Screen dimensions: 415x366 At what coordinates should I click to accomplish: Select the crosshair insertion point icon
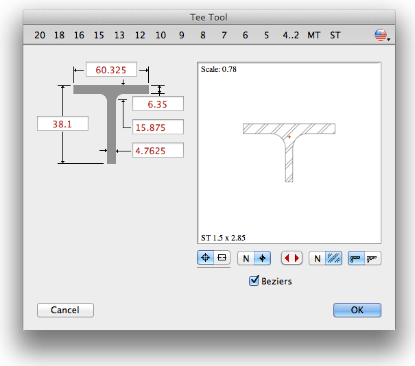pos(206,258)
